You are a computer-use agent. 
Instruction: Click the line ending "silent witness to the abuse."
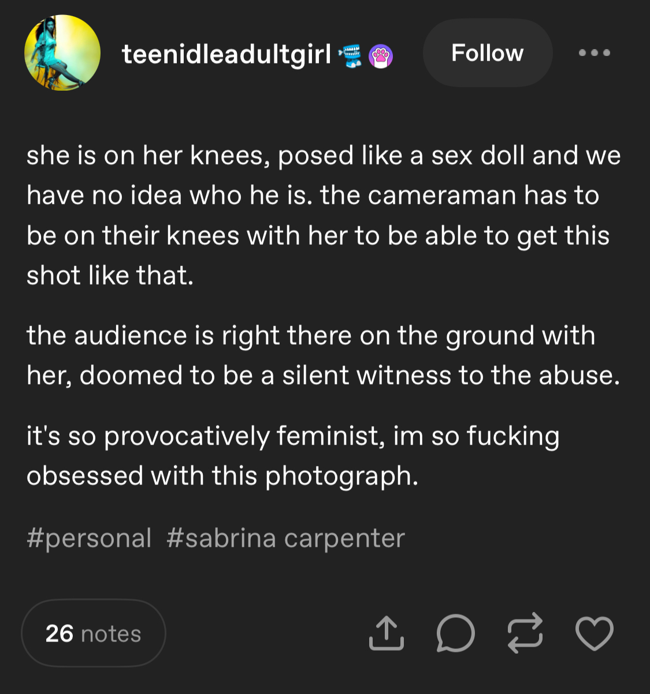[x=324, y=375]
